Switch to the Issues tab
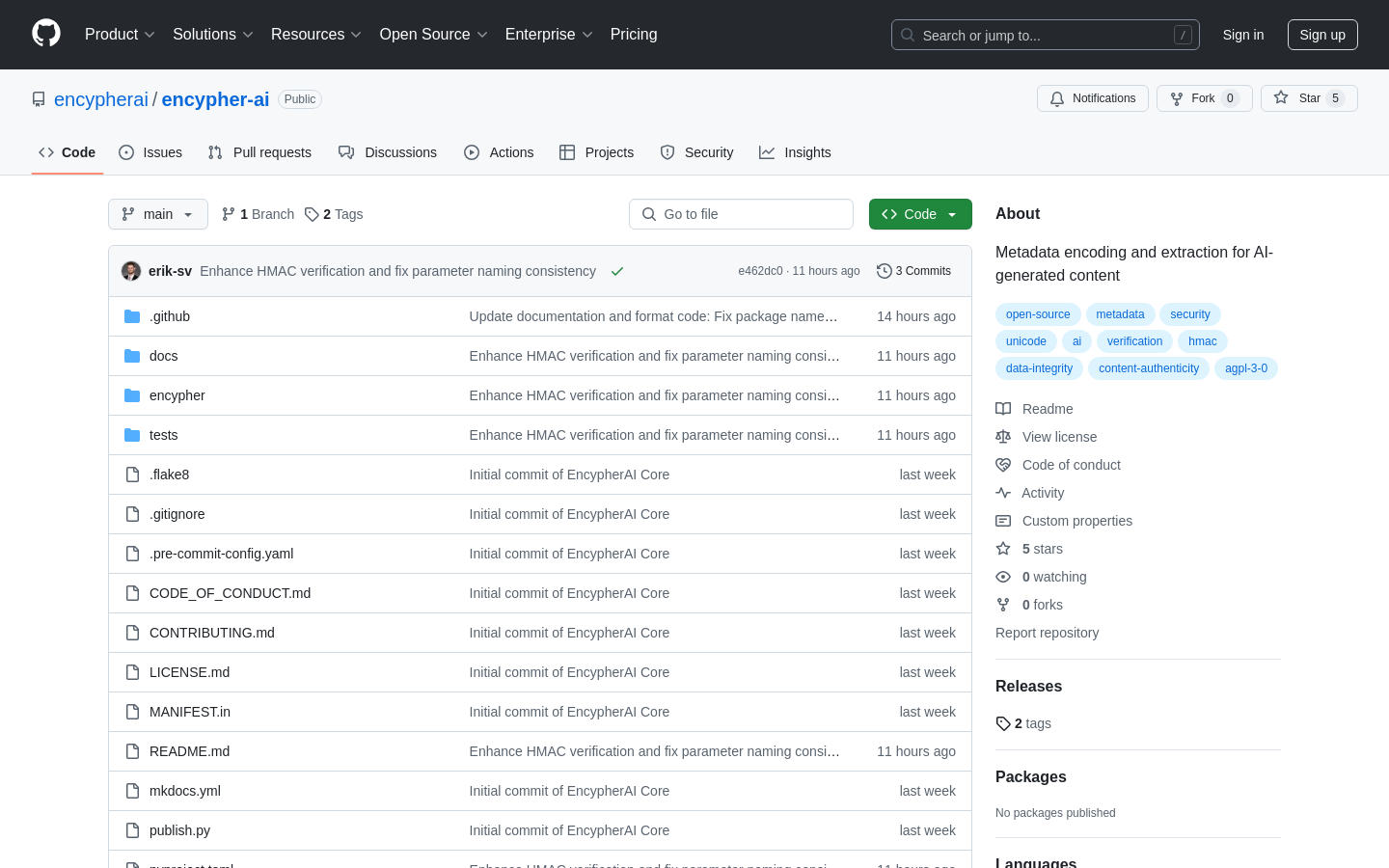This screenshot has height=868, width=1389. [x=150, y=152]
